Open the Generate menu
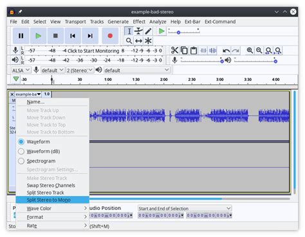The height and width of the screenshot is (237, 305). click(118, 22)
